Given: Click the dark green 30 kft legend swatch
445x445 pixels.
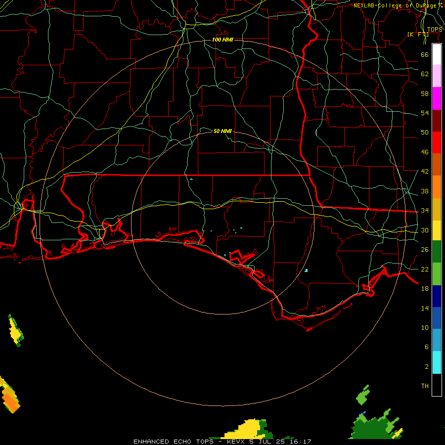Looking at the screenshot, I should click(437, 252).
